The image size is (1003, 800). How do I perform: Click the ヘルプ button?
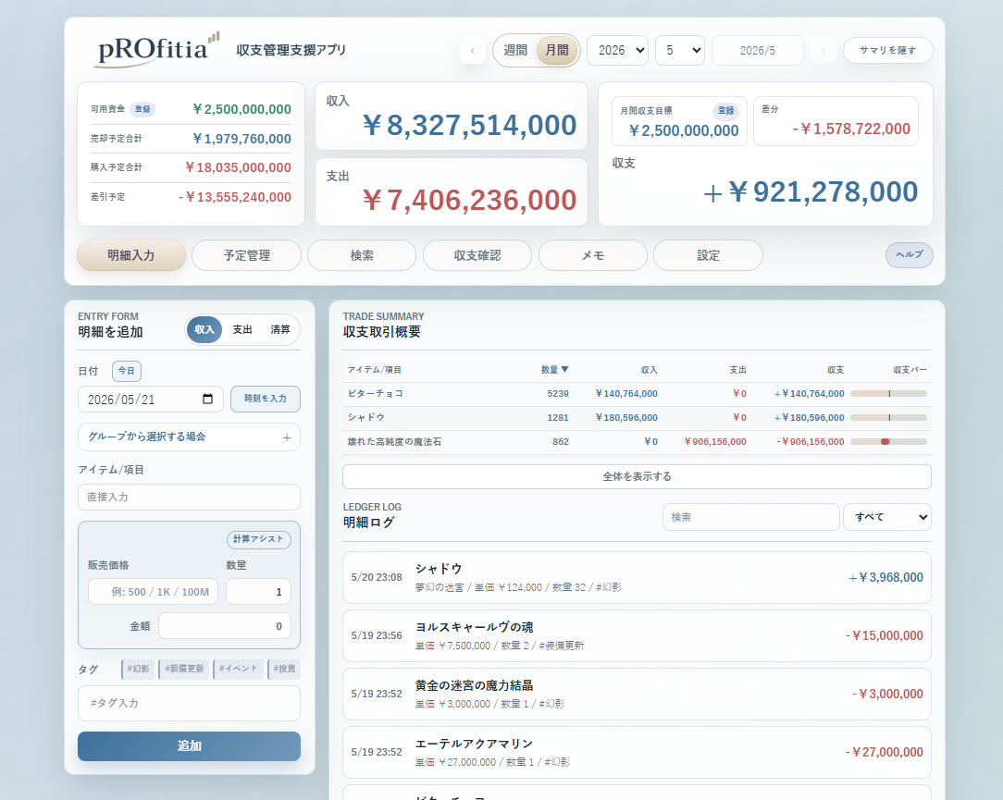tap(909, 254)
